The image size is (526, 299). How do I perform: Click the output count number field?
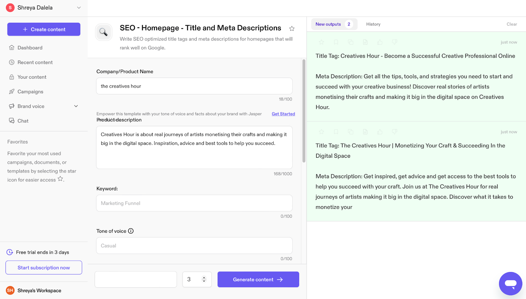[x=197, y=279]
